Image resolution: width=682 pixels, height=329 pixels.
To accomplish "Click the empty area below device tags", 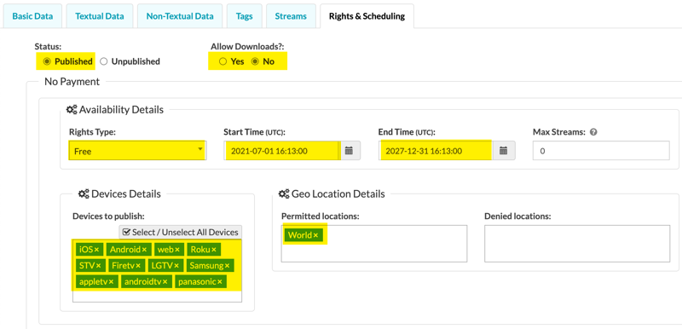I will tap(157, 297).
